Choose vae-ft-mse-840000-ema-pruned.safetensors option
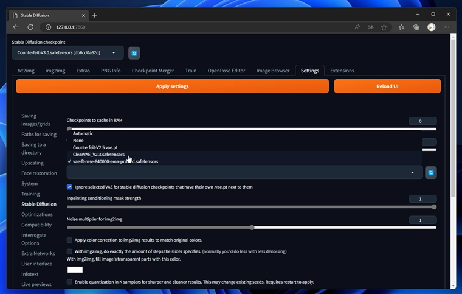The width and height of the screenshot is (462, 294). [x=244, y=161]
